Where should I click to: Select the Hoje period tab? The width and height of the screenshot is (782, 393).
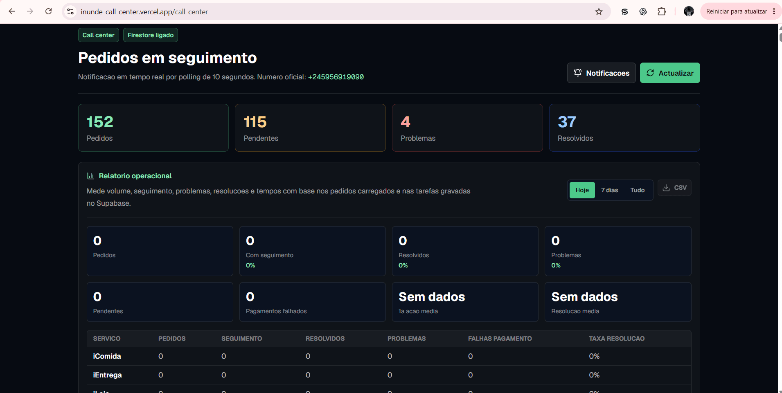coord(582,190)
